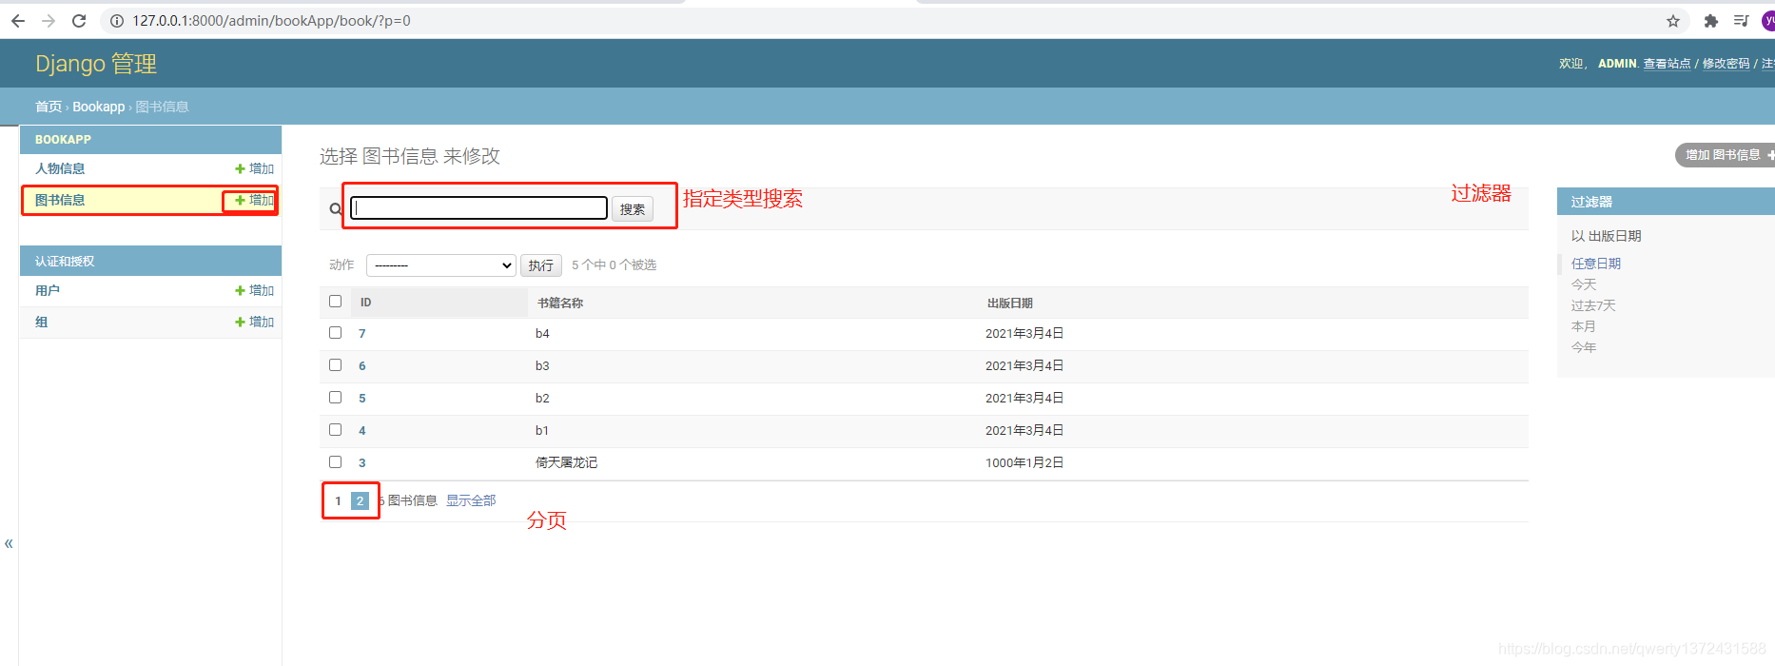This screenshot has width=1775, height=666.
Task: Sort by ID column header
Action: [366, 303]
